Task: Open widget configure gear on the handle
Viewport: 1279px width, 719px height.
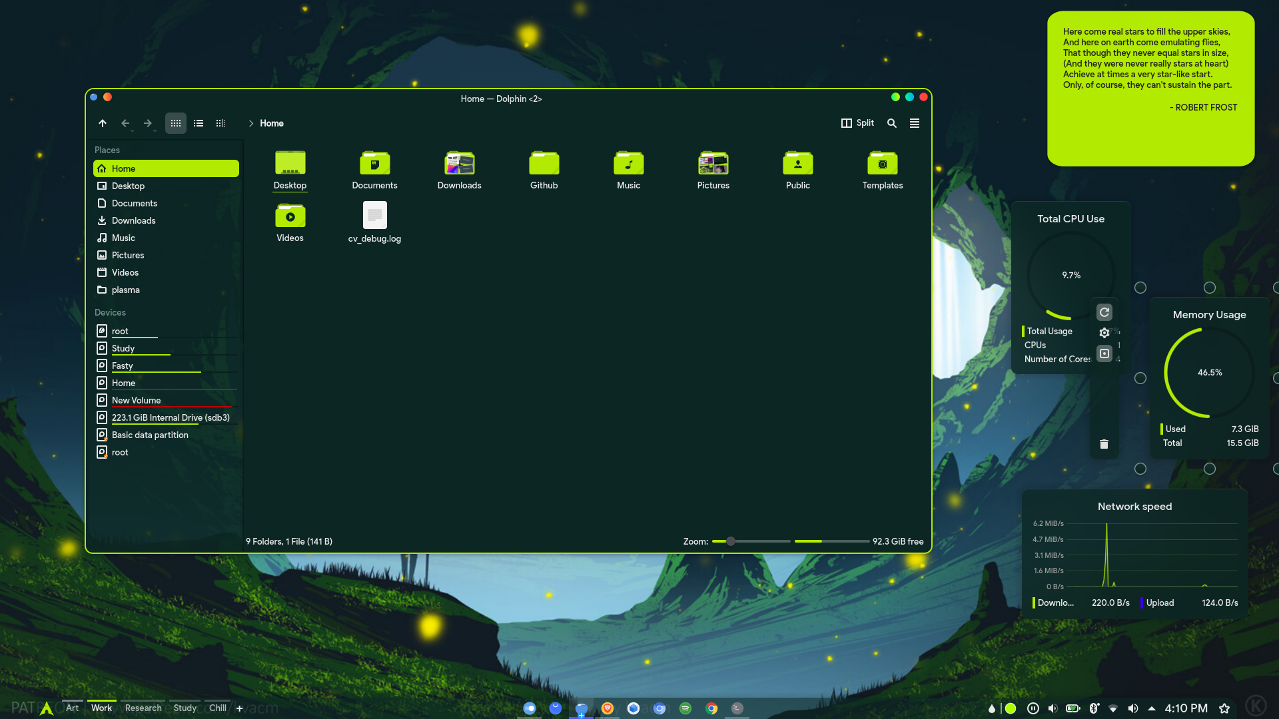Action: [x=1104, y=333]
